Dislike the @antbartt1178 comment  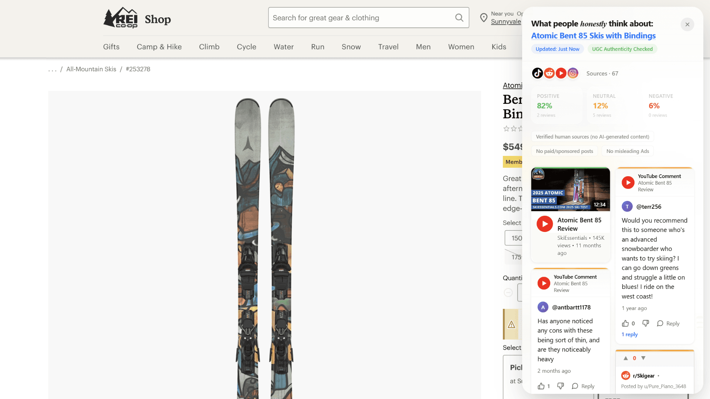[x=561, y=386]
